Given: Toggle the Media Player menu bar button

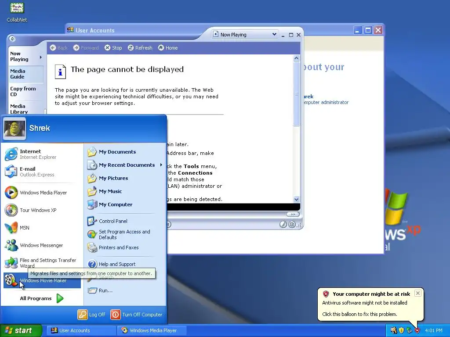Looking at the screenshot, I should [12, 39].
